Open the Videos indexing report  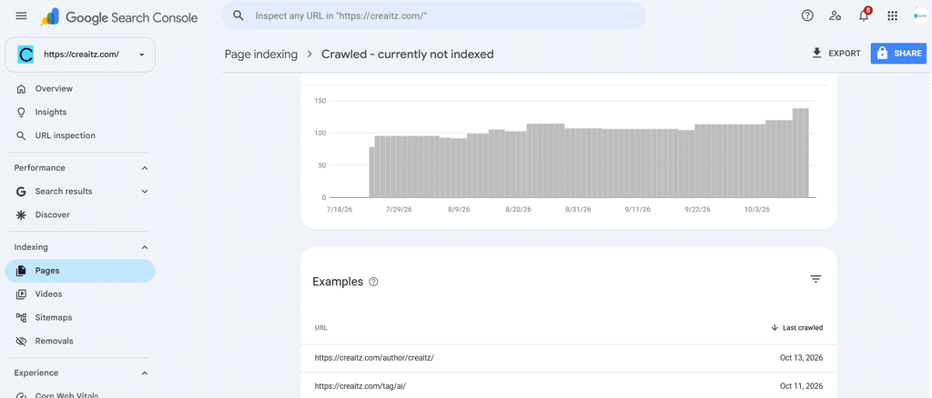48,294
